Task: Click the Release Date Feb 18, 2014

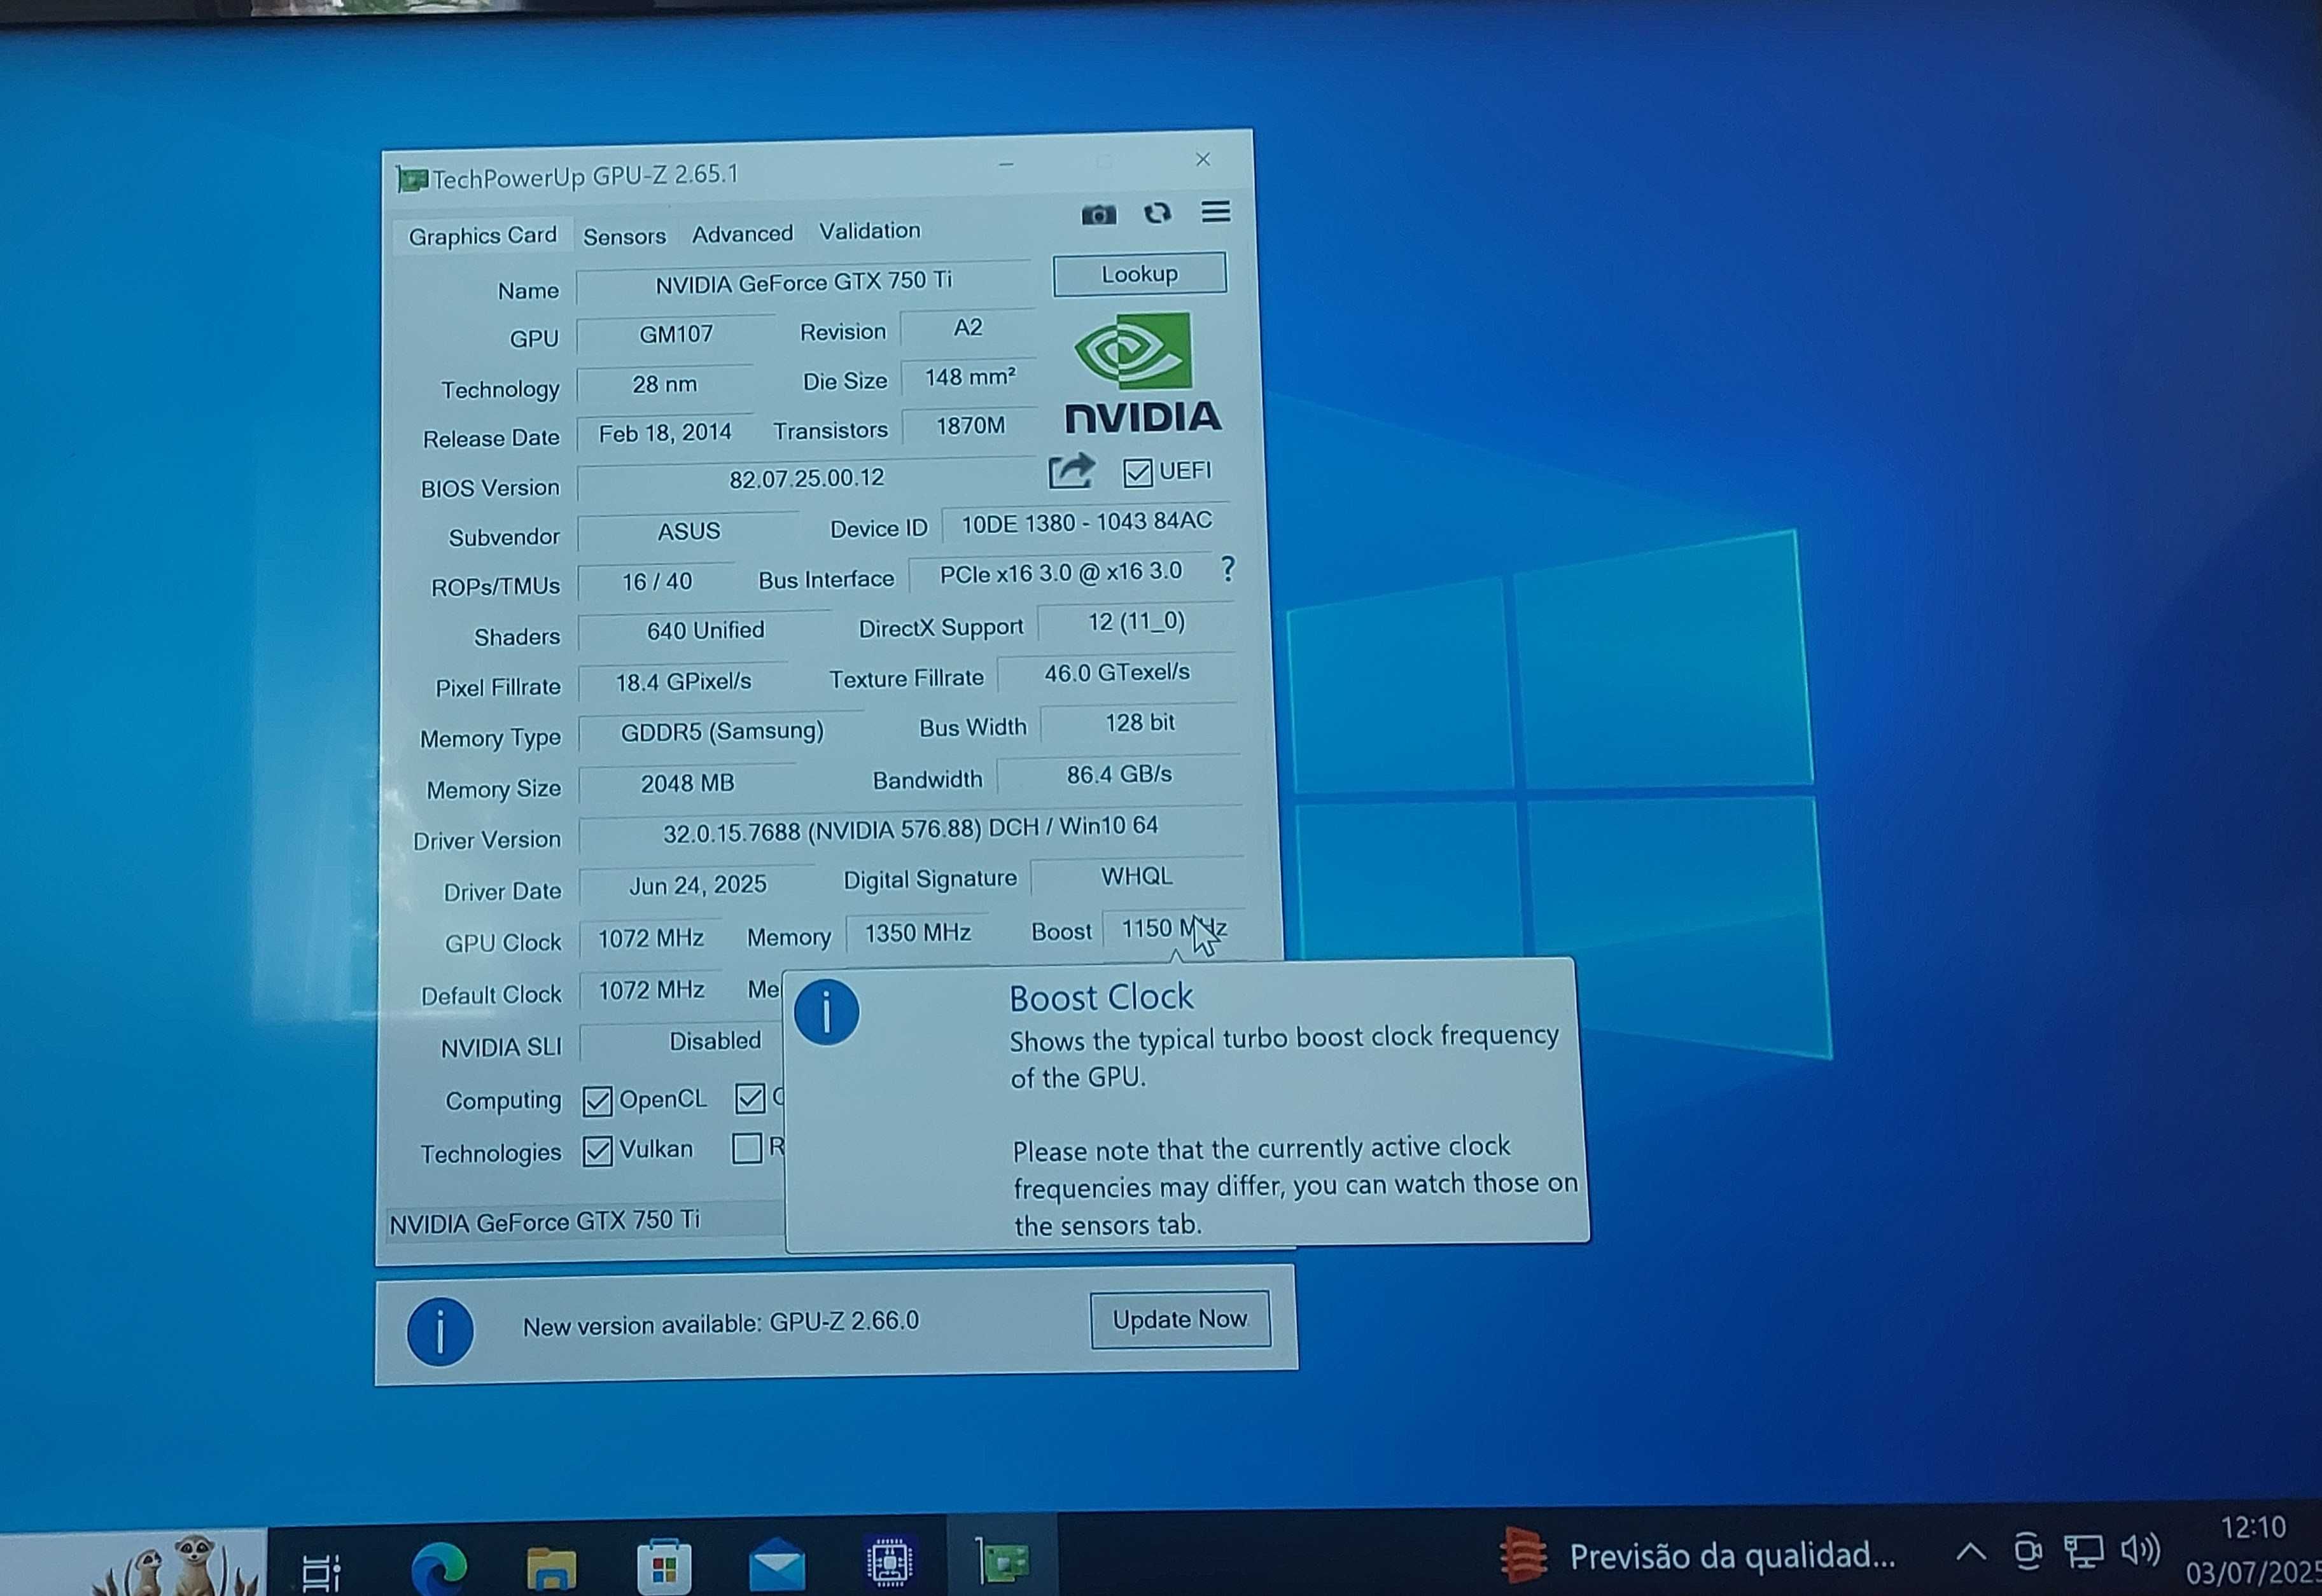Action: coord(665,433)
